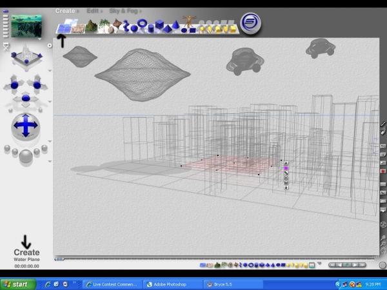Create the yellow cube-shaped square light

pos(233,30)
